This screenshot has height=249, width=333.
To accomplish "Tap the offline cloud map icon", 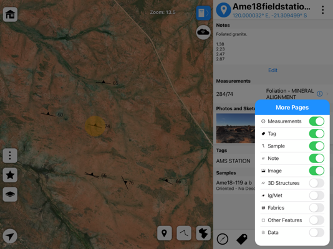I will [203, 32].
